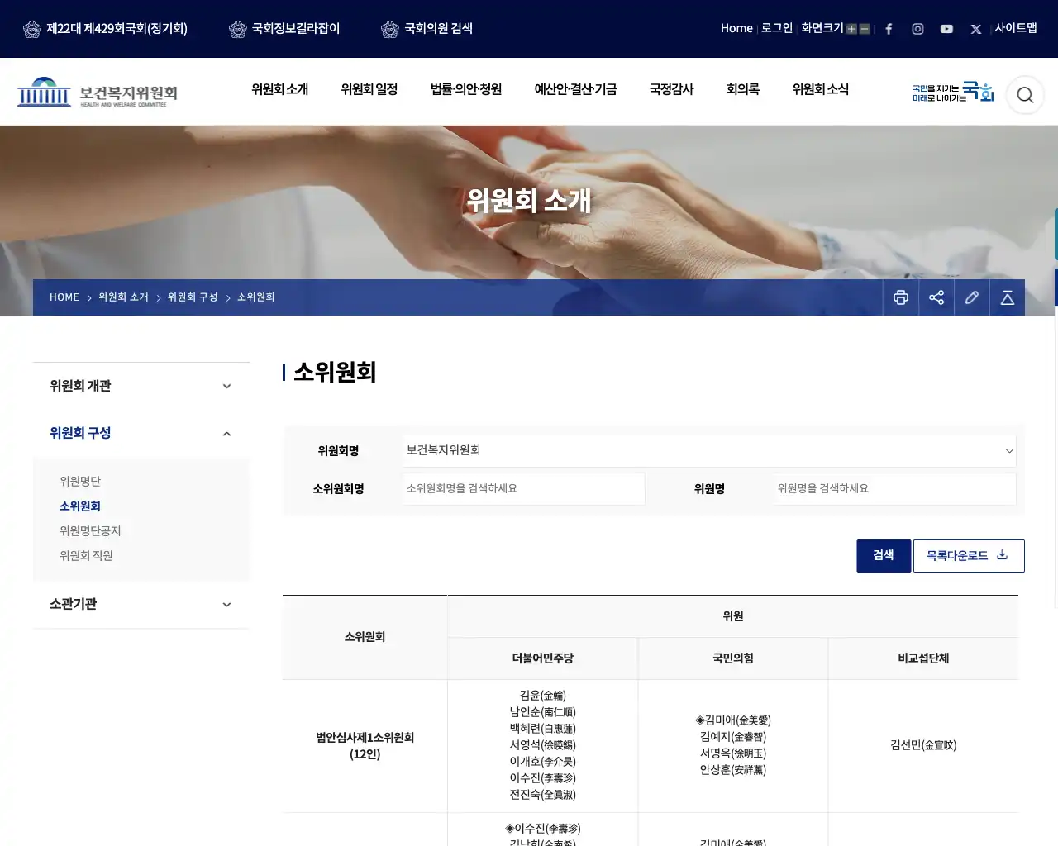Share this page via share icon
Screen dimensions: 1058x846
pos(936,297)
